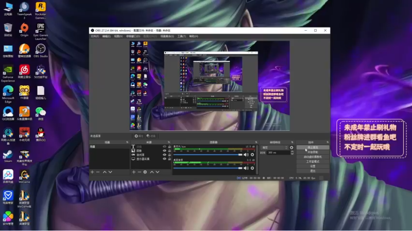Open the 停靠窗口(D) menu
The width and height of the screenshot is (412, 231).
coord(133,36)
